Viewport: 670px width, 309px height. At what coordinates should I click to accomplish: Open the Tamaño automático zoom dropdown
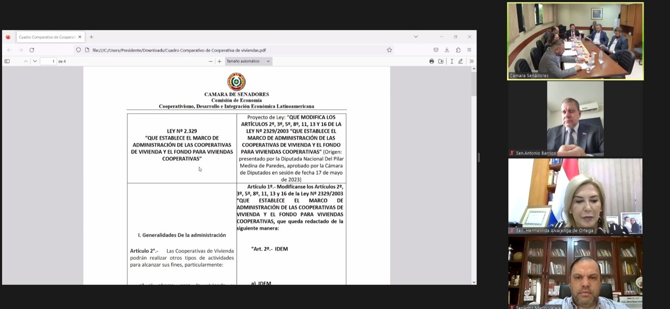click(249, 61)
